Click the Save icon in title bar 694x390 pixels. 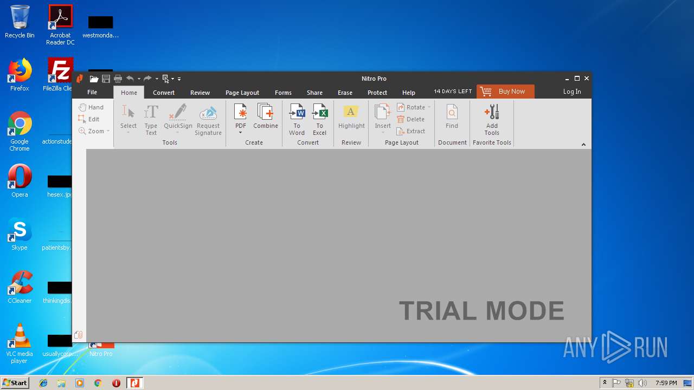(x=106, y=79)
